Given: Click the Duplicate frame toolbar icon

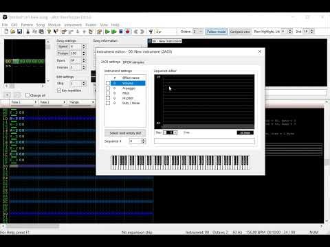Looking at the screenshot, I should (x=91, y=32).
